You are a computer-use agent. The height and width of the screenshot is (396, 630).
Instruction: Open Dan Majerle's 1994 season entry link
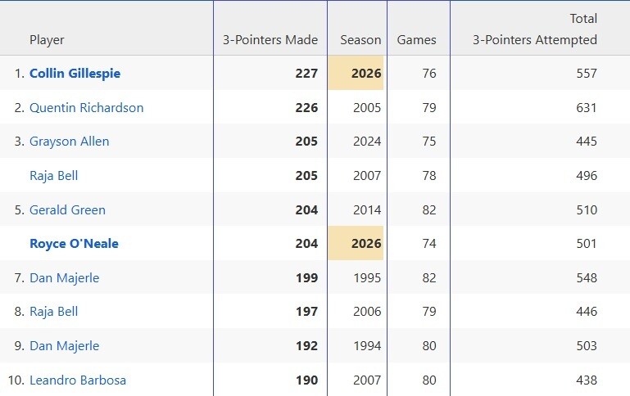pyautogui.click(x=64, y=346)
